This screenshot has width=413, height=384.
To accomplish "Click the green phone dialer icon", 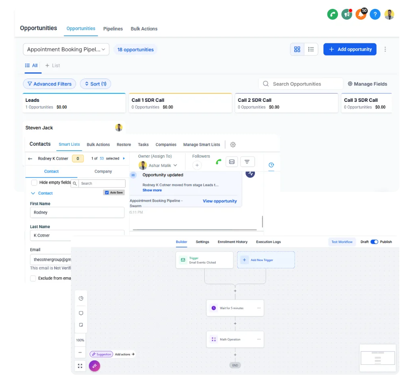I will point(332,14).
